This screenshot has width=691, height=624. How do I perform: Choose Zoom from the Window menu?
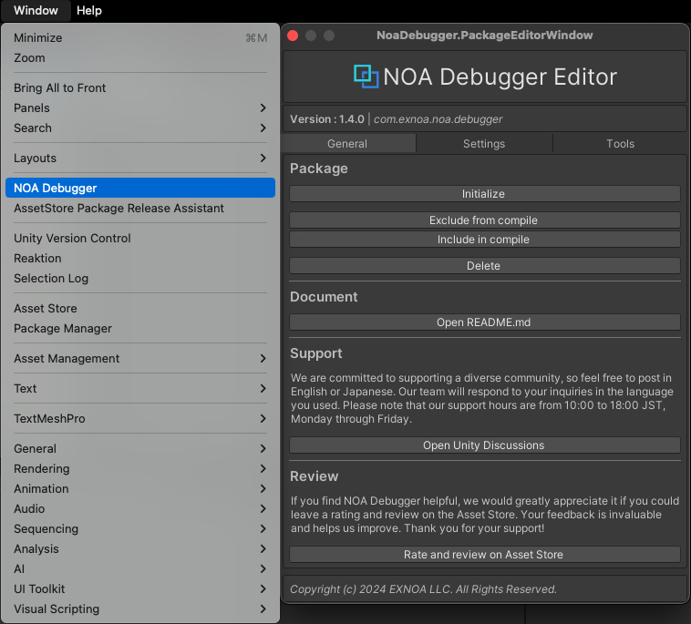click(x=140, y=57)
